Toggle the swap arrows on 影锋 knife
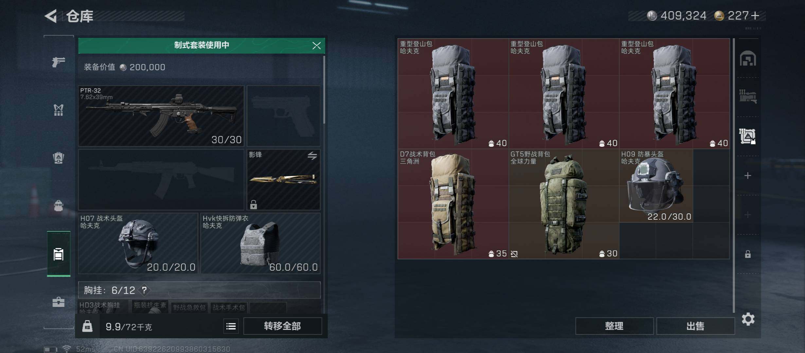Image resolution: width=805 pixels, height=353 pixels. pos(312,156)
